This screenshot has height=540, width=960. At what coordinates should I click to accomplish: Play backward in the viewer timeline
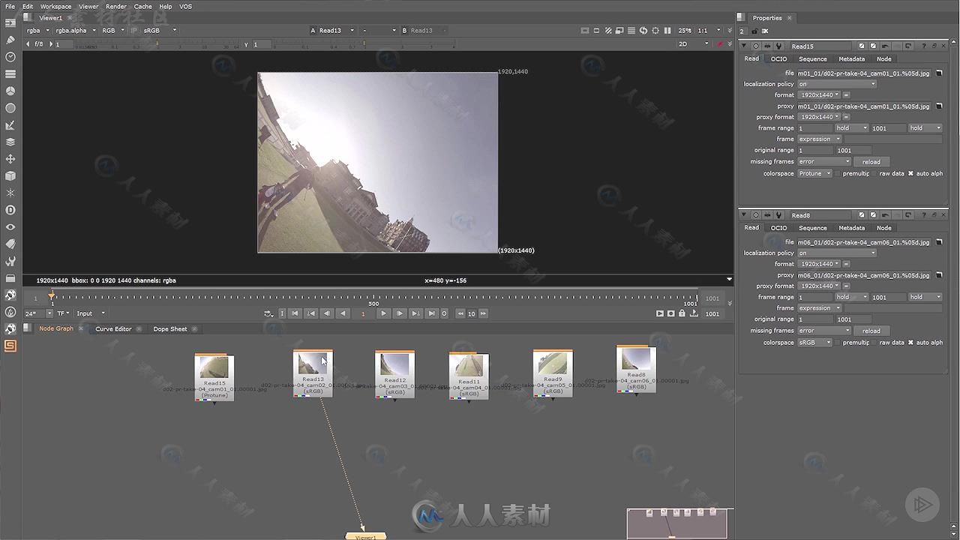tap(343, 313)
